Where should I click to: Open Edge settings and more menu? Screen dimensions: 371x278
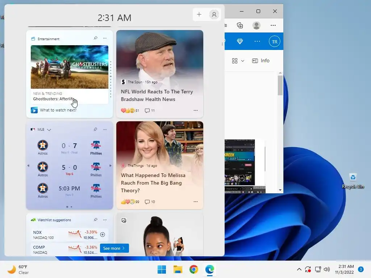coord(273,25)
